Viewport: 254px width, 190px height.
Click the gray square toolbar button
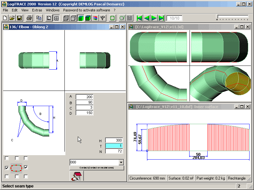tap(130, 18)
